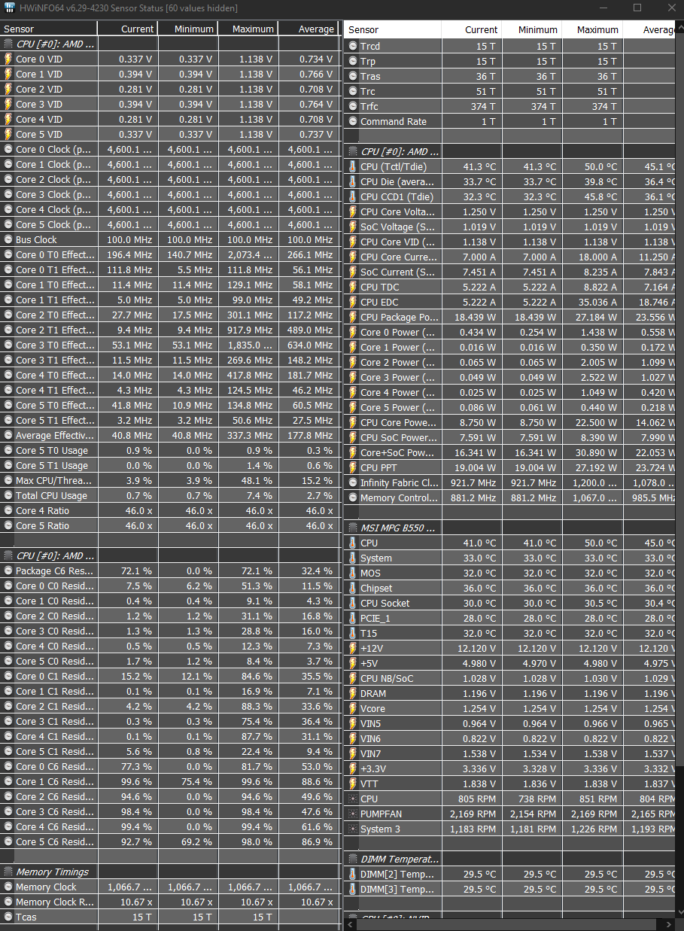Select the CPU Socket temperature row
The width and height of the screenshot is (684, 931).
[510, 603]
